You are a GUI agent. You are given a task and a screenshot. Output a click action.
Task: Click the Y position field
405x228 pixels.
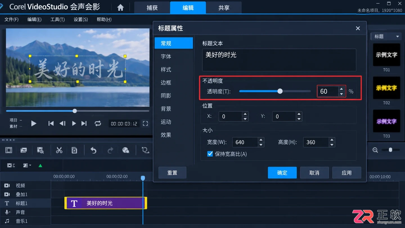284,116
